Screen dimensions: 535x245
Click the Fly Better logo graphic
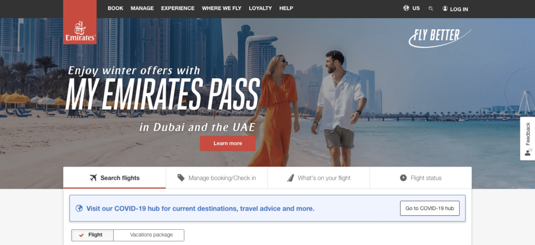(x=440, y=38)
